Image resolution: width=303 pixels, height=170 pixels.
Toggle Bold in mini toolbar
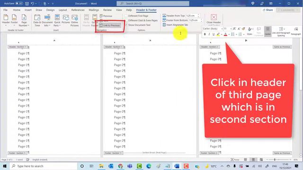[x=205, y=34]
